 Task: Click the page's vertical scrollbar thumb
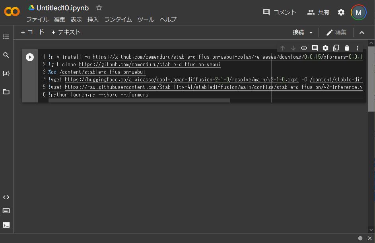click(x=371, y=79)
